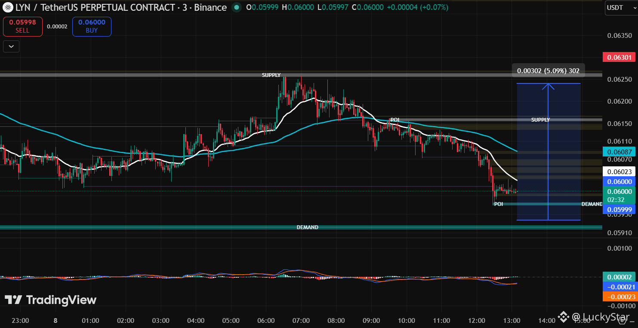Click the DEMAND label on the lowest zone
This screenshot has height=328, width=638.
click(308, 227)
